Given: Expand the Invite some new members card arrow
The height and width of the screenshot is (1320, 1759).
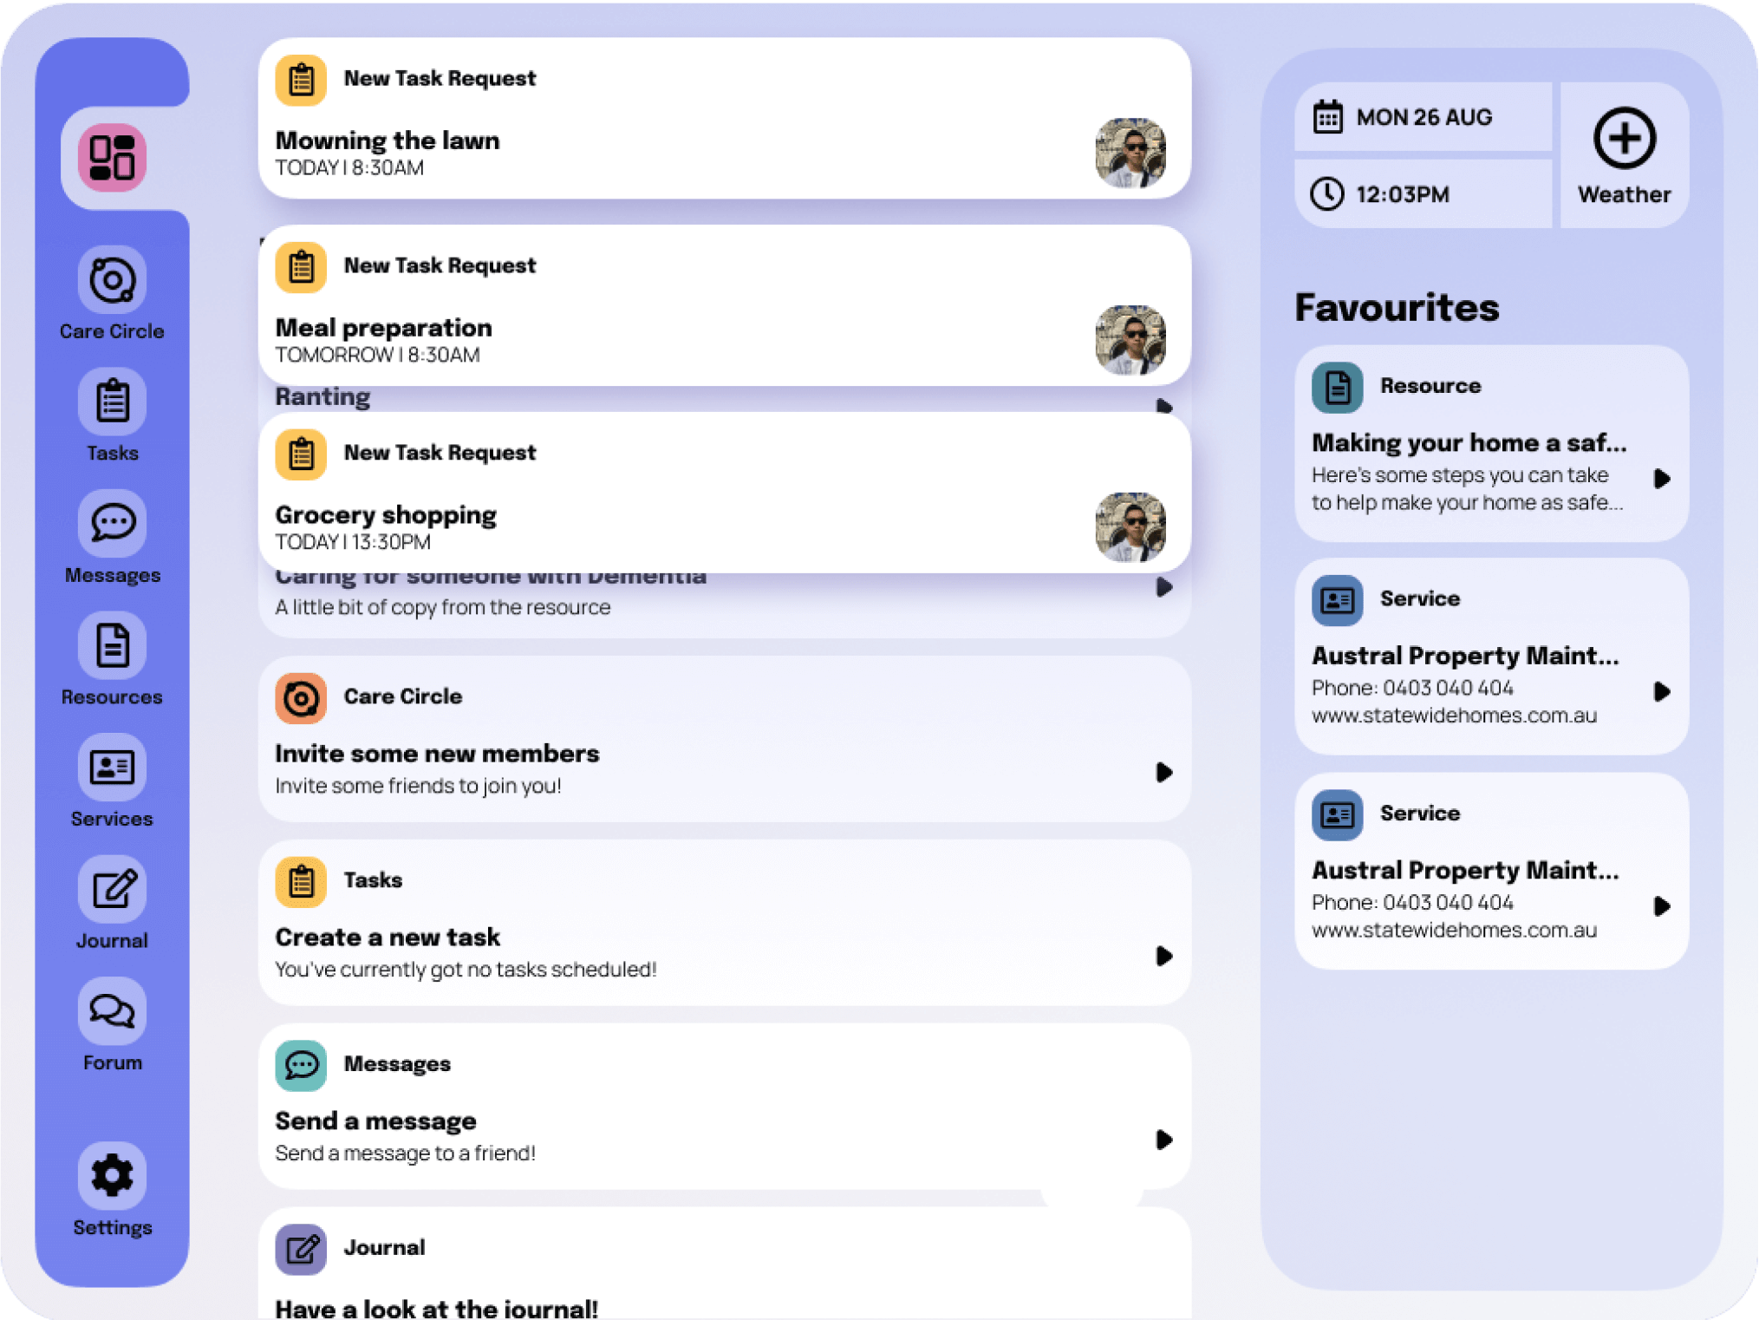Looking at the screenshot, I should tap(1163, 773).
